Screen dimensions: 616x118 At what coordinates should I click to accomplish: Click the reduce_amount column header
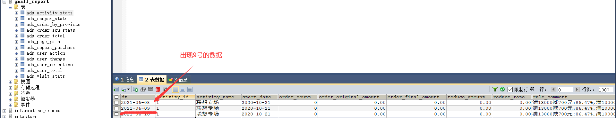coord(469,97)
